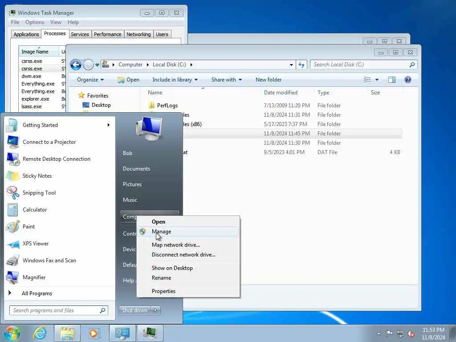Open Remote Desktop Connection icon
The height and width of the screenshot is (342, 456).
[x=13, y=159]
